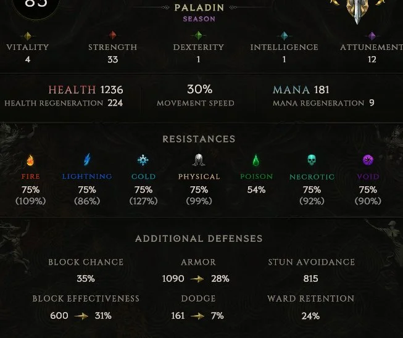Click the 30% Movement Speed stat

click(199, 90)
